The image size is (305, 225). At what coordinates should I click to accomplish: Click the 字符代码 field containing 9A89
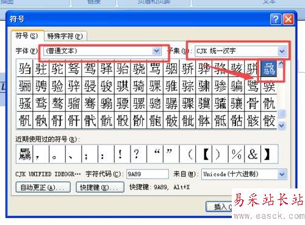(148, 174)
